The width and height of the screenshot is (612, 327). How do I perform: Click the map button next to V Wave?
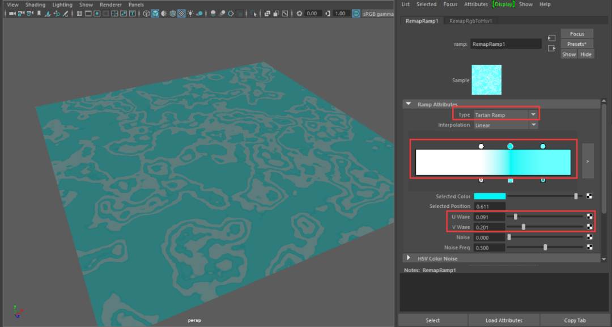(x=589, y=227)
